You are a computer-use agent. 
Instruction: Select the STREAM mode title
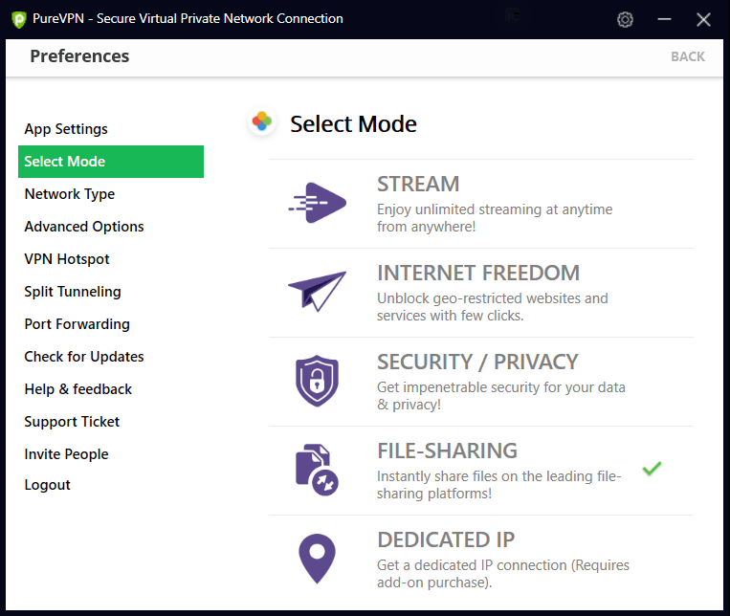[418, 184]
